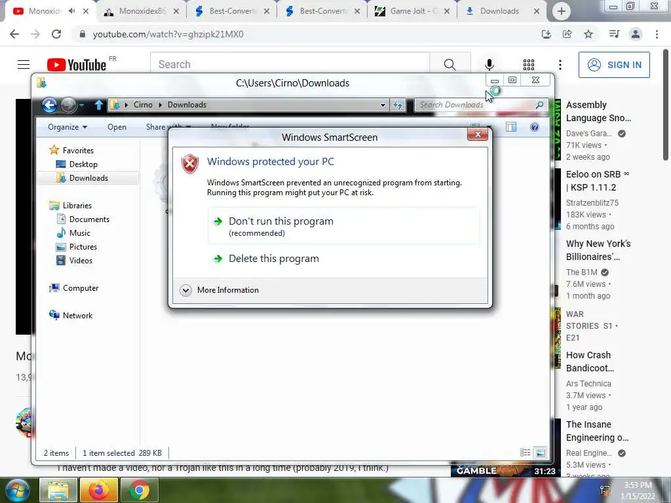Refresh the Explorer address bar
The height and width of the screenshot is (503, 671).
(398, 105)
